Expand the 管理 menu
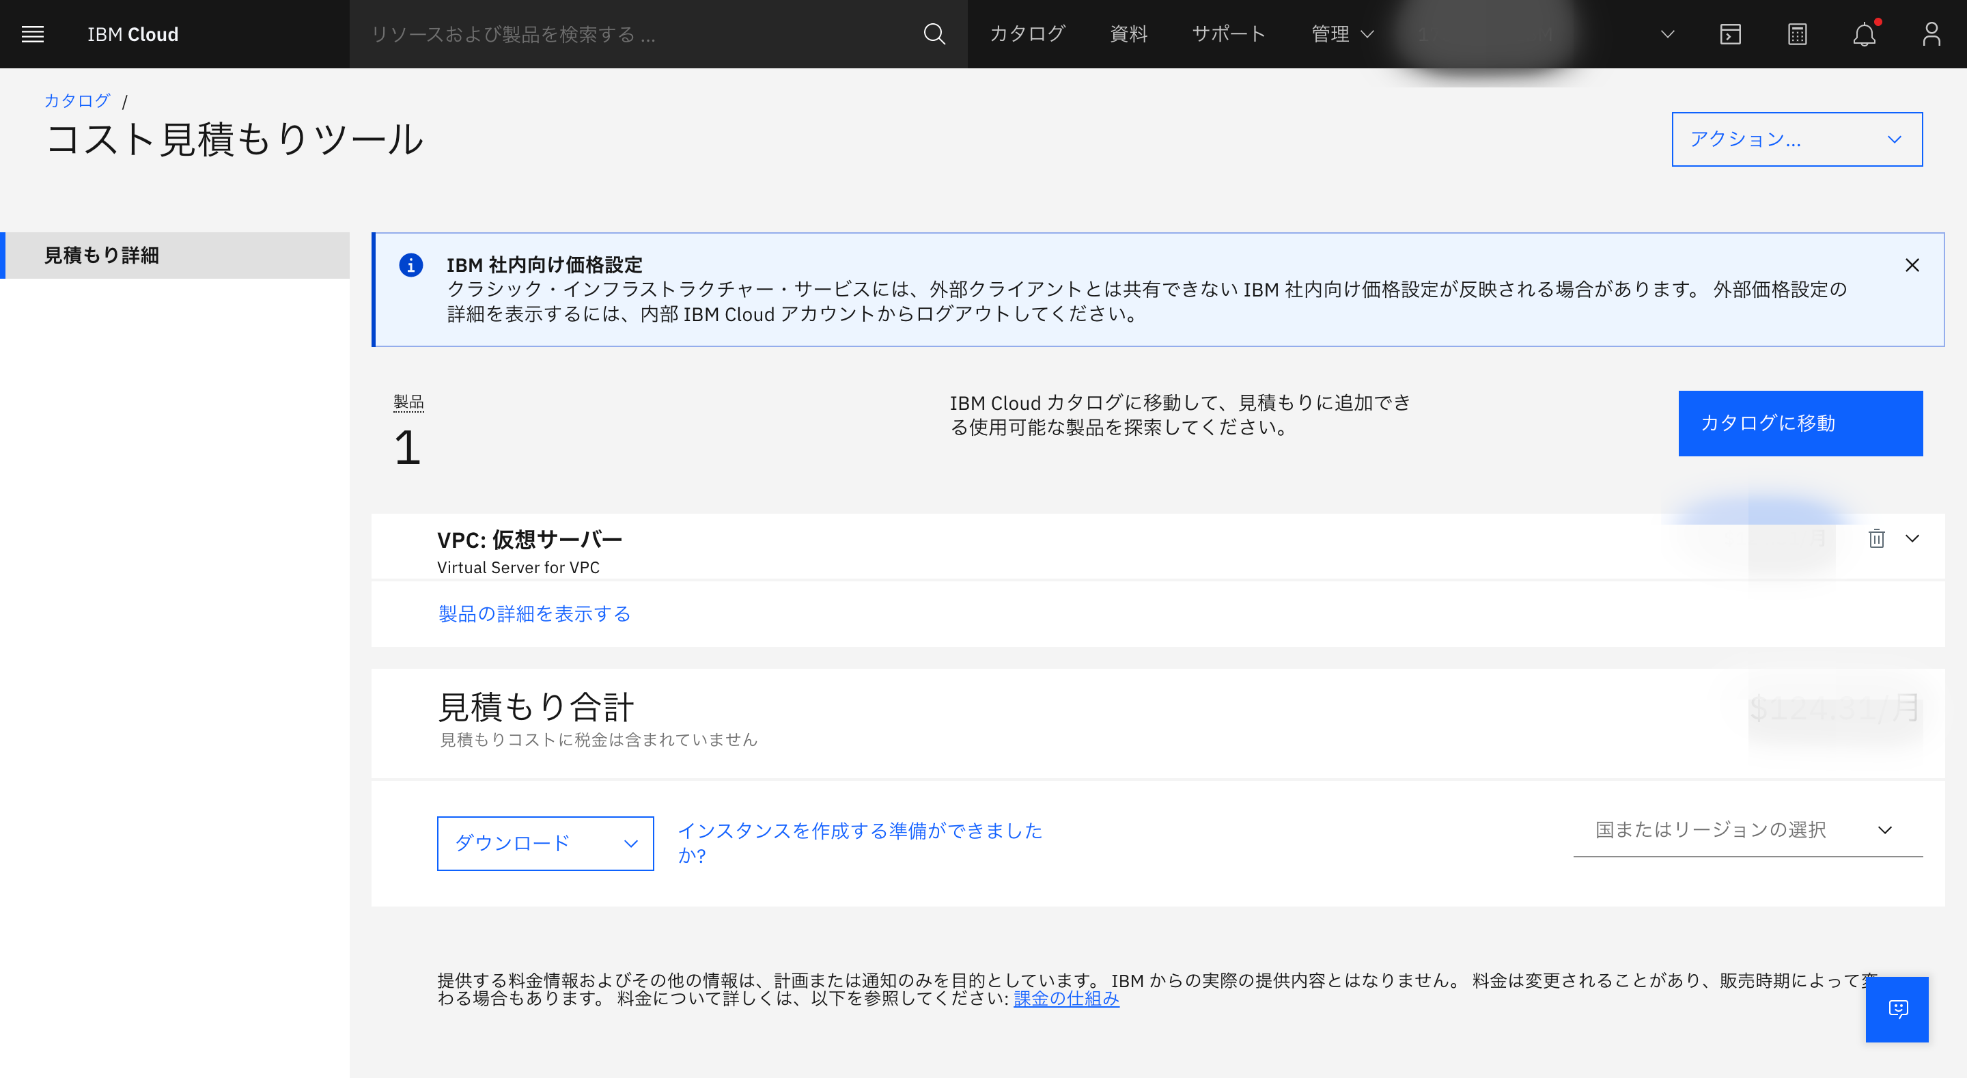 [x=1341, y=33]
